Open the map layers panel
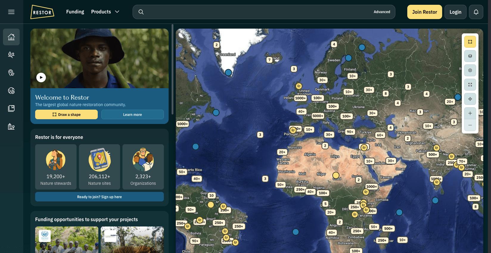The image size is (491, 253). [x=470, y=56]
